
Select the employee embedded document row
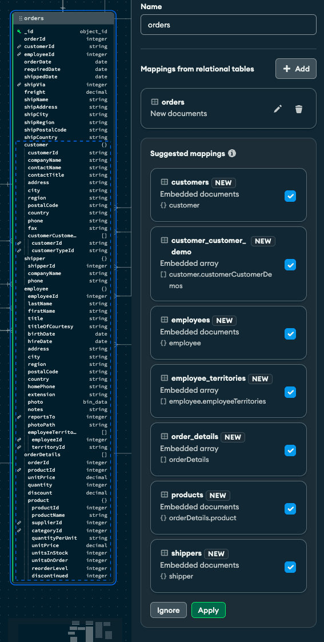pos(63,289)
